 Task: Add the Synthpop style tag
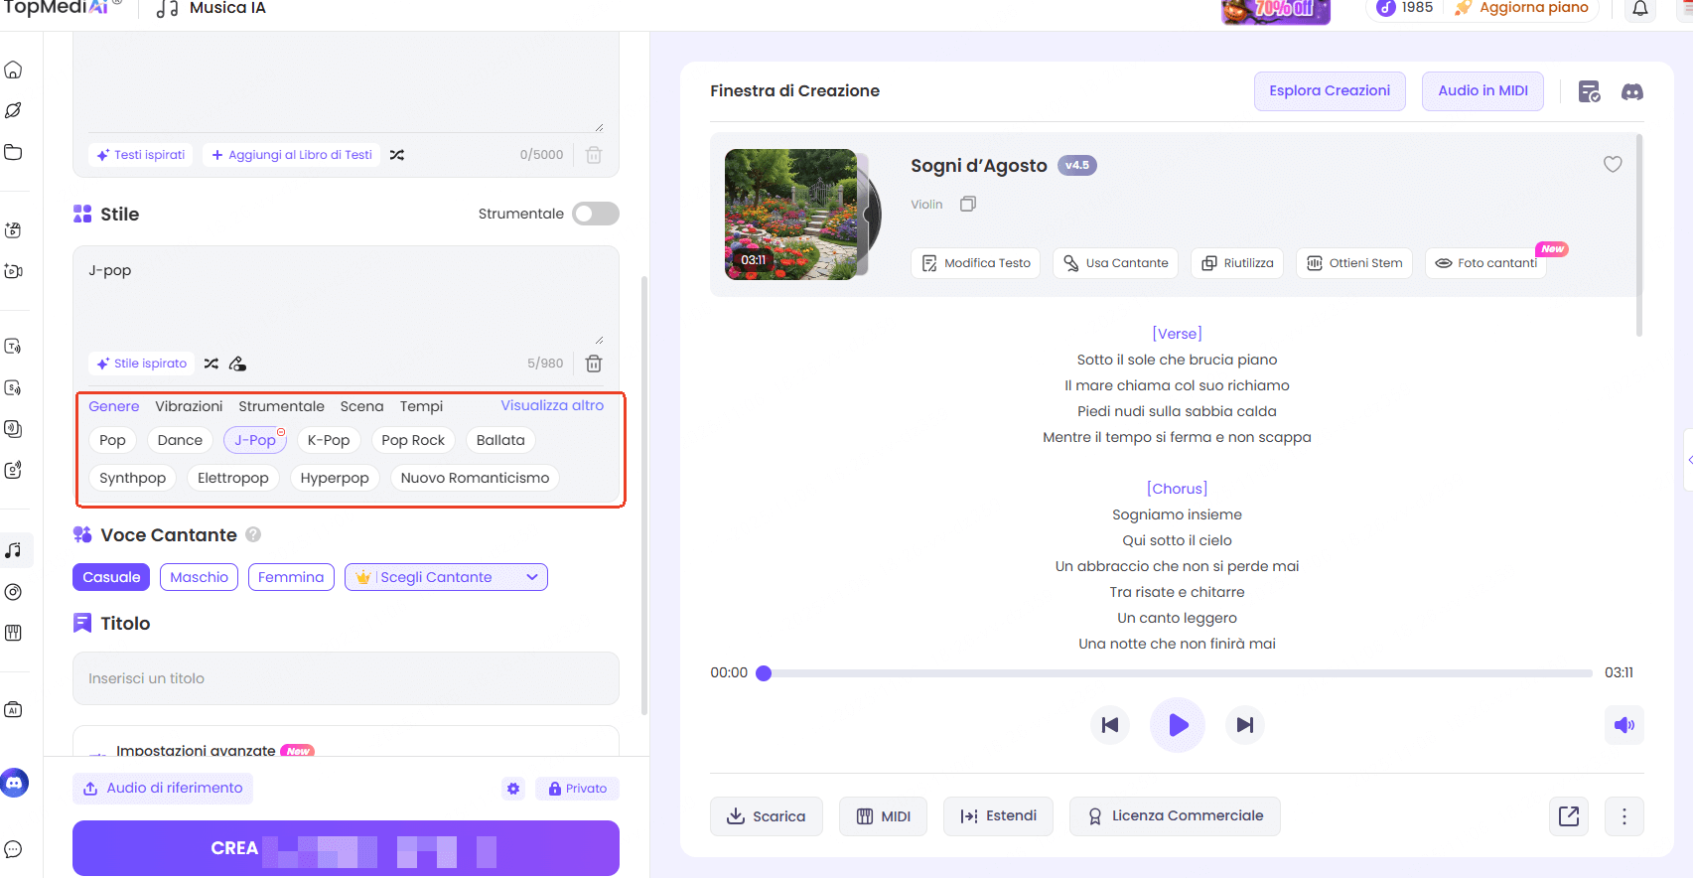132,478
